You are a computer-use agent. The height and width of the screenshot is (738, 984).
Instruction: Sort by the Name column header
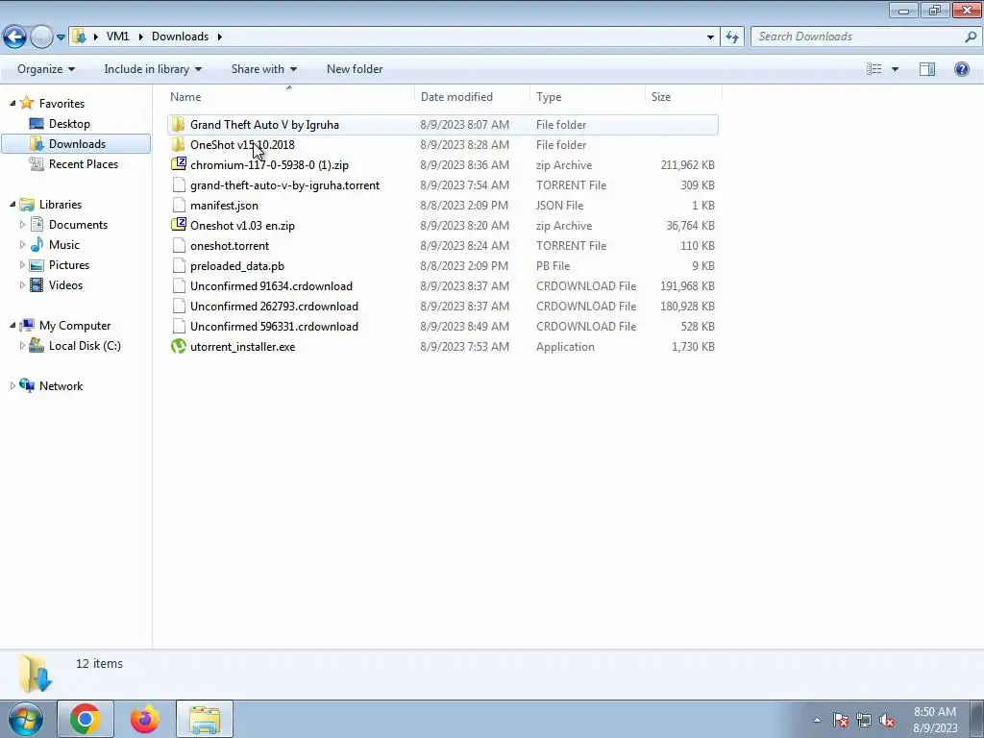tap(290, 97)
